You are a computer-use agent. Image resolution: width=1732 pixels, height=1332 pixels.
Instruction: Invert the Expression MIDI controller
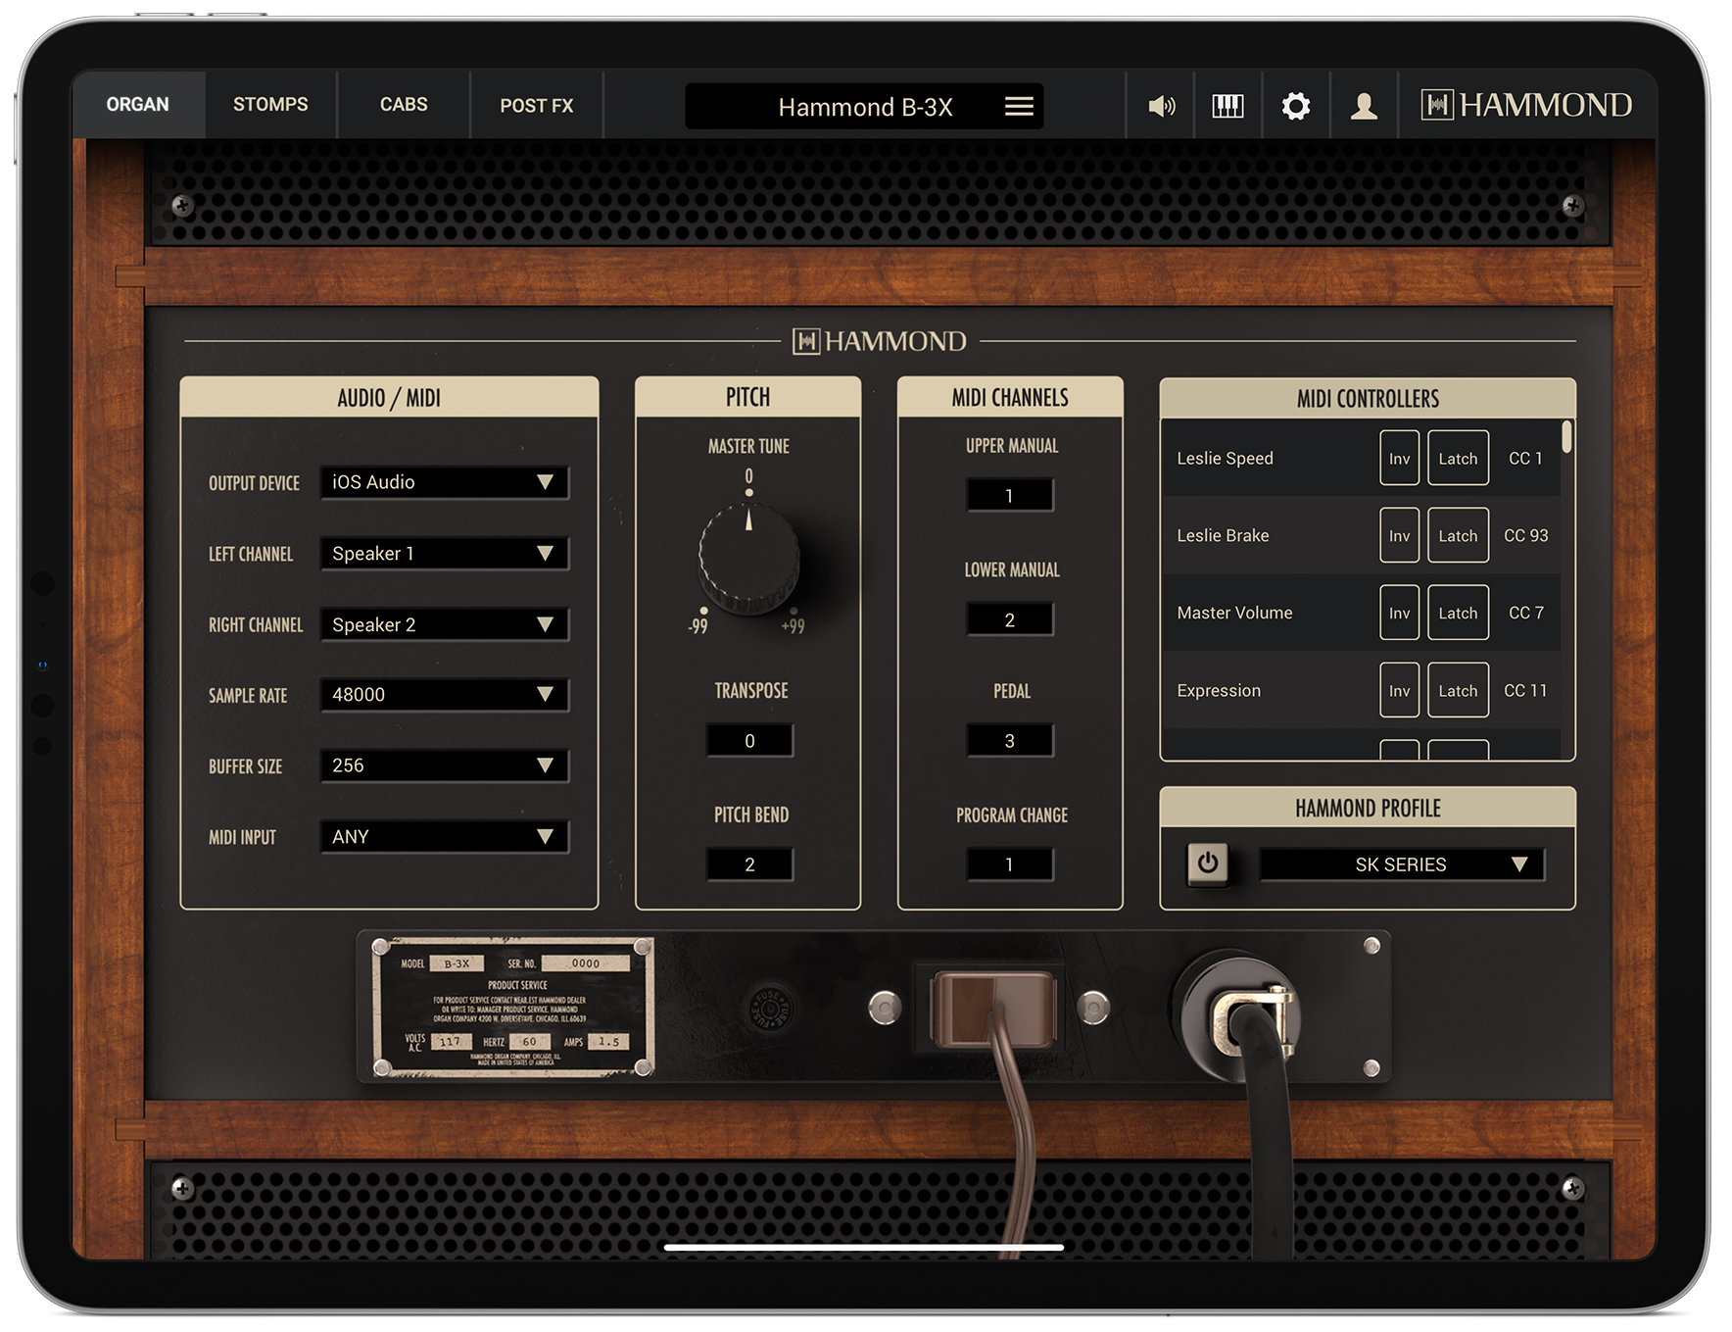[x=1399, y=690]
